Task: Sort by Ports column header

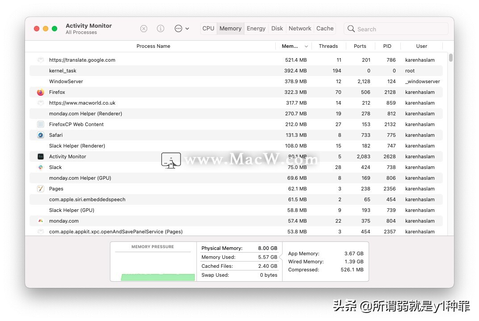Action: [360, 46]
